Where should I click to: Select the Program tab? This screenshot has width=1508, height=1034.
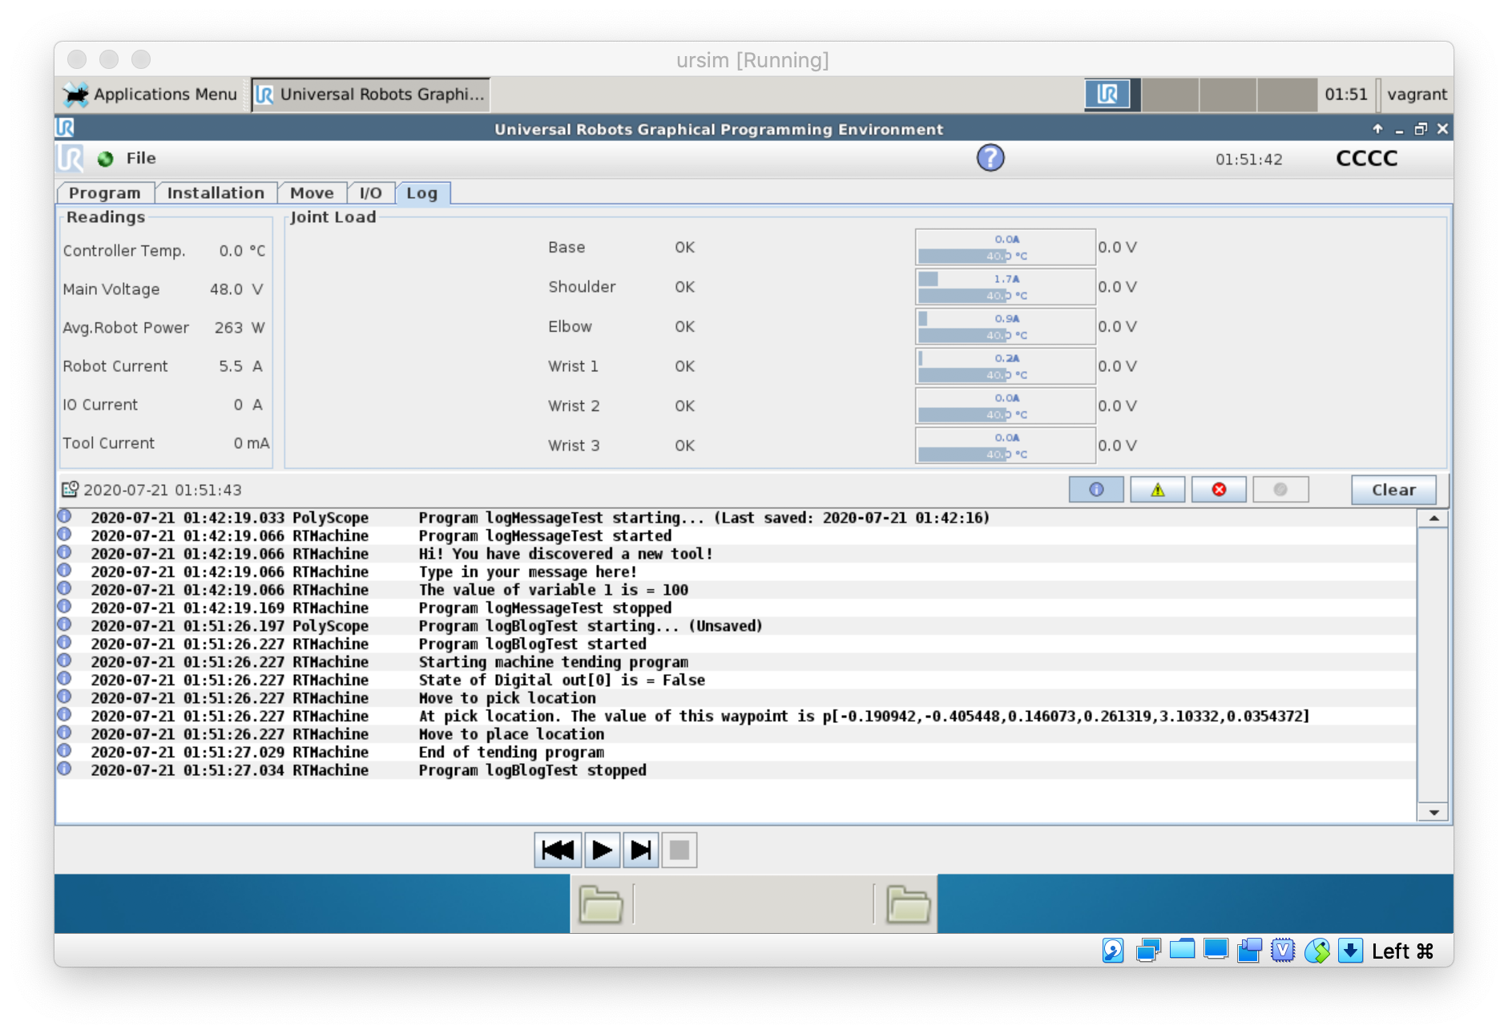[103, 192]
